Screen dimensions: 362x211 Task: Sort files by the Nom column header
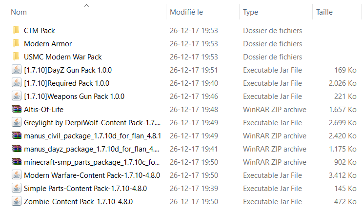[x=19, y=12]
